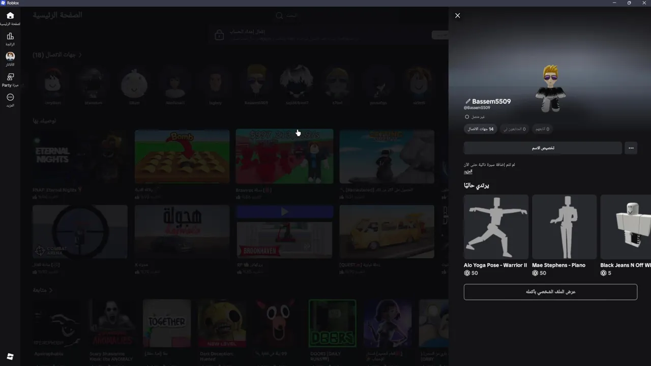This screenshot has width=651, height=366.
Task: Click the Alo Yoga Pose - Warrior II title
Action: click(495, 265)
